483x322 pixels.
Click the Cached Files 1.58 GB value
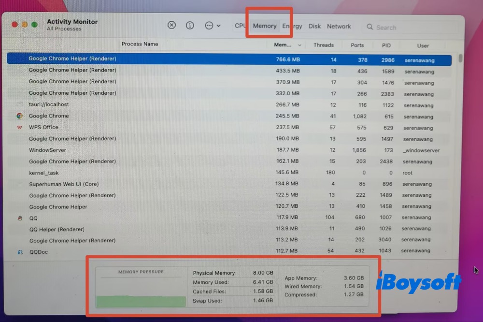[x=263, y=291]
